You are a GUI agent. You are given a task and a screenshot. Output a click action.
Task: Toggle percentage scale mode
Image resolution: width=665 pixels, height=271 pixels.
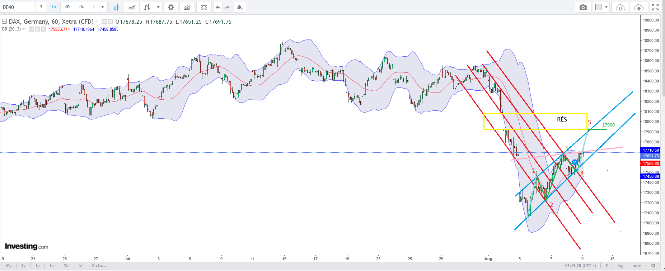point(607,266)
